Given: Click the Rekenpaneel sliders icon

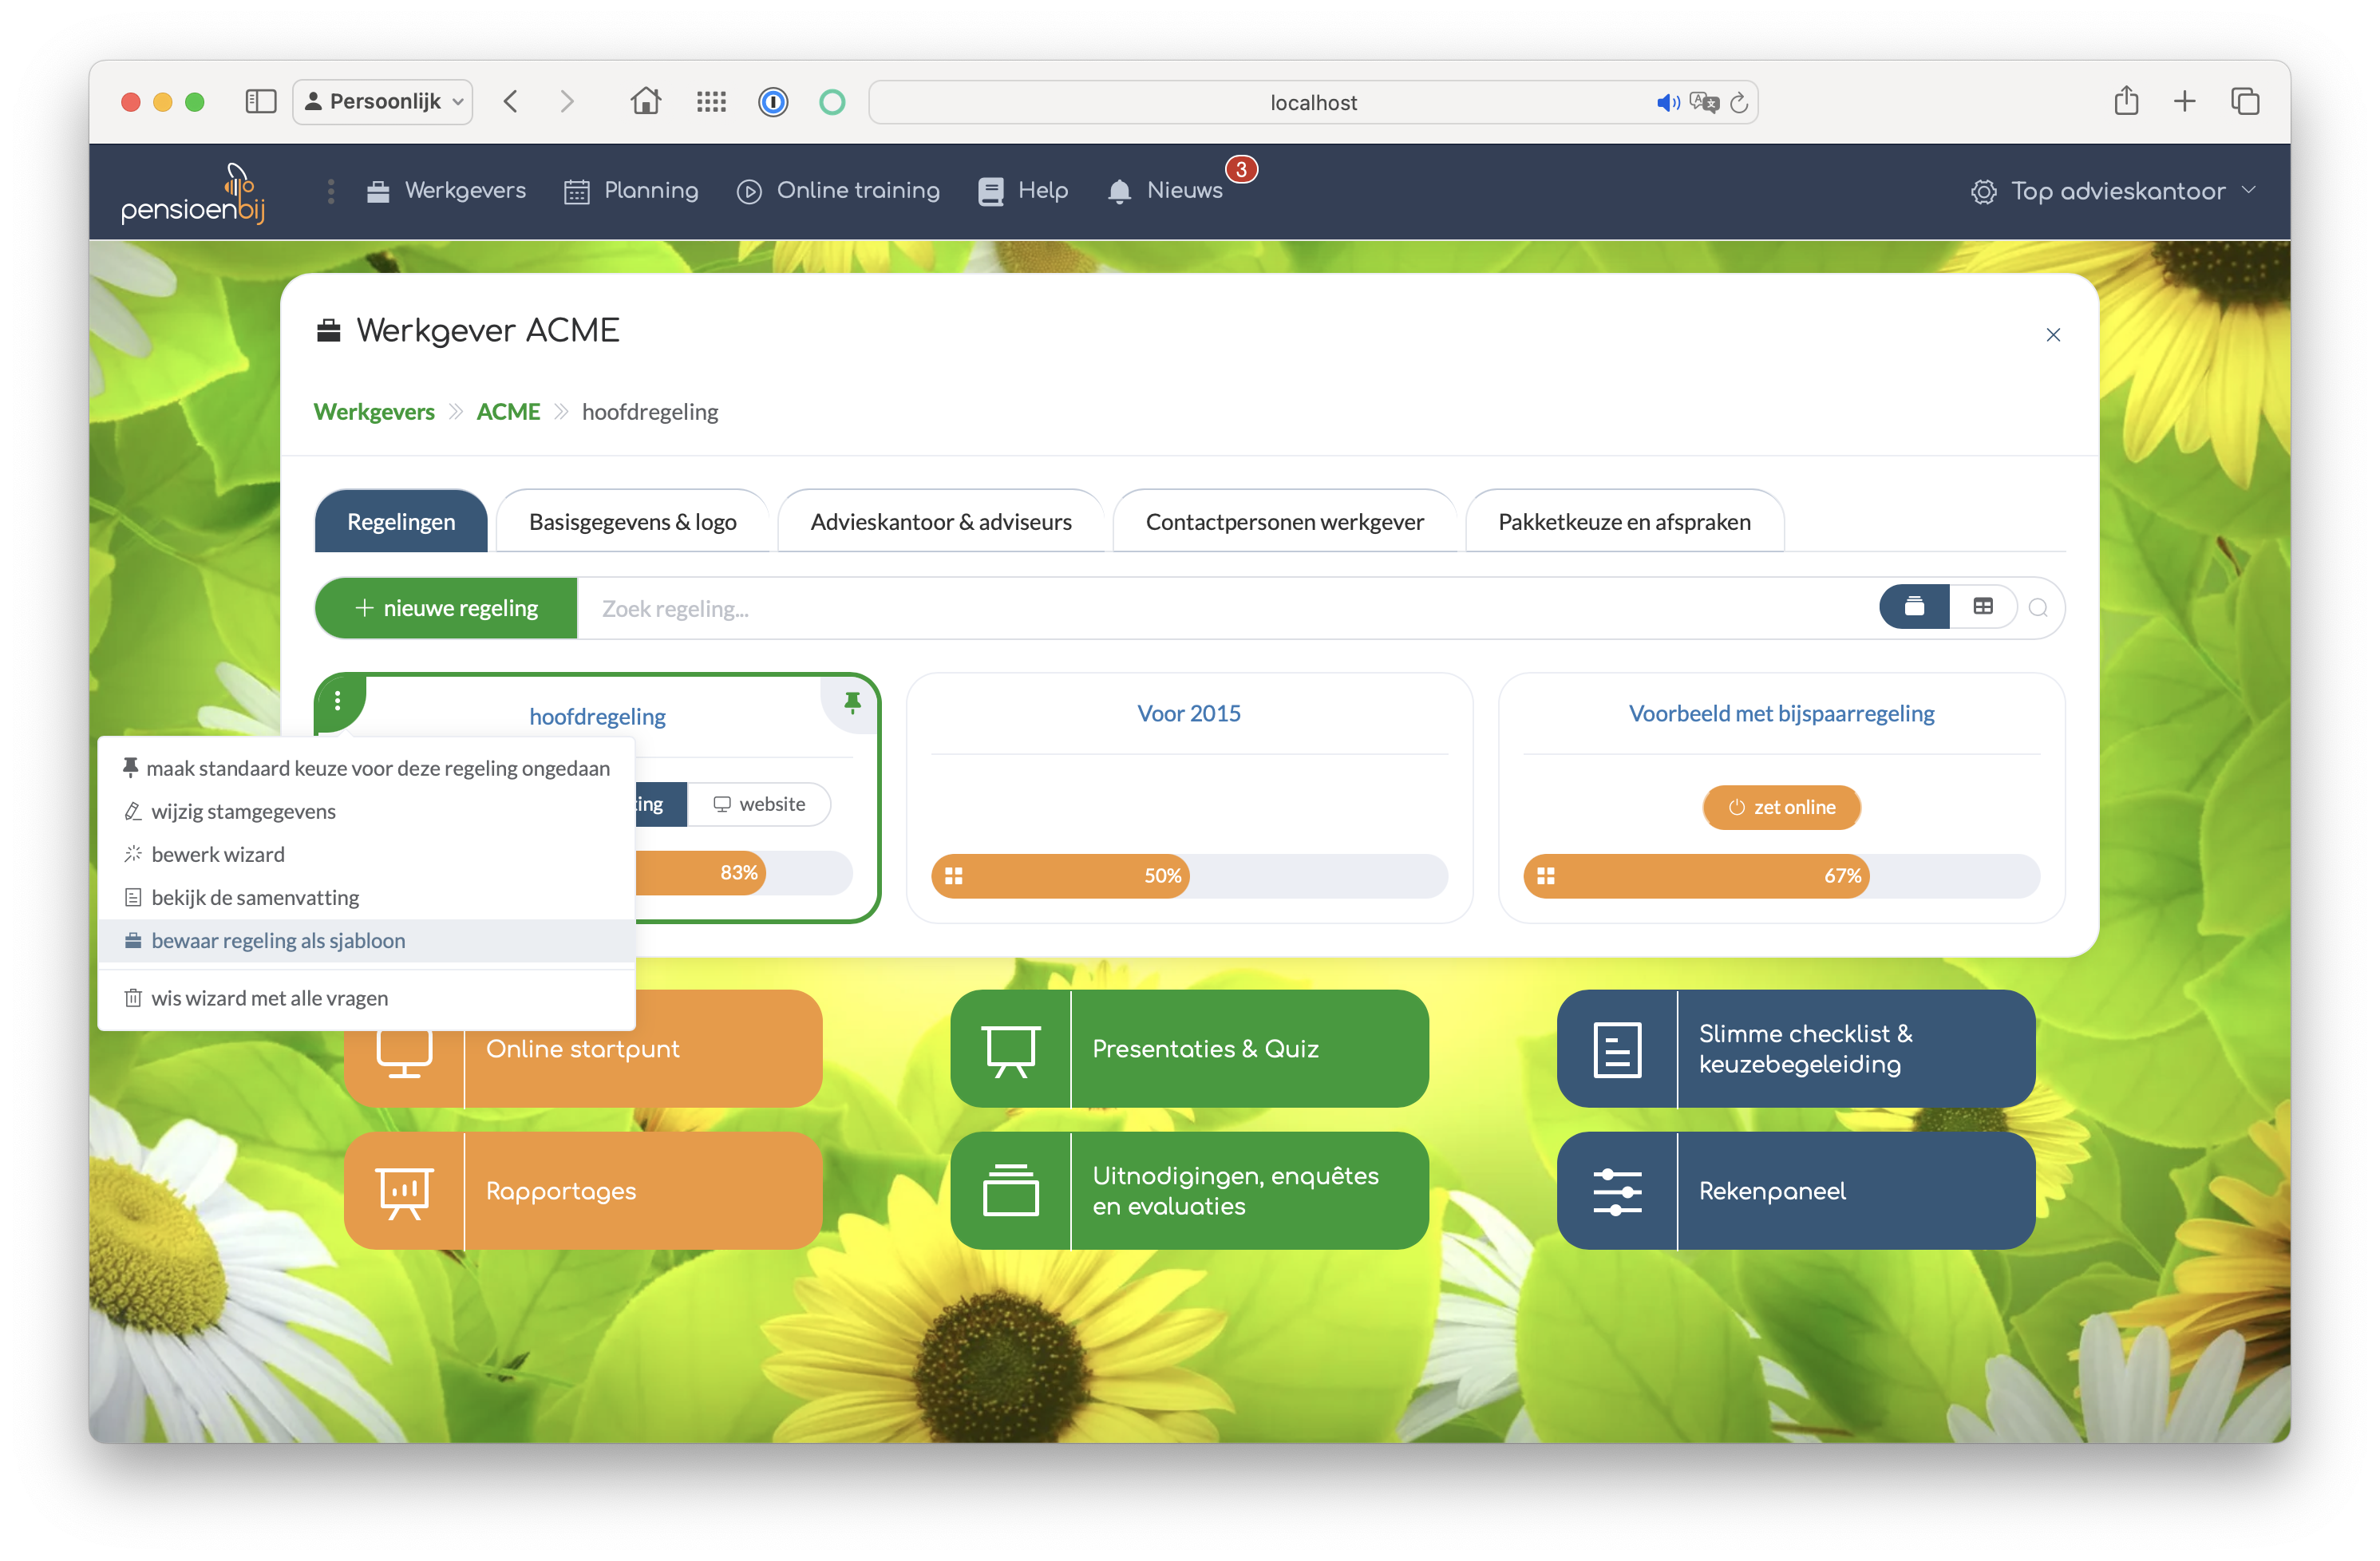Looking at the screenshot, I should point(1617,1191).
